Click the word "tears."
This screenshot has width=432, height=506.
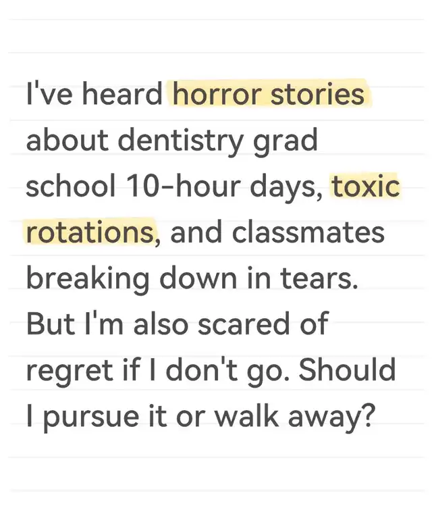[x=319, y=278]
